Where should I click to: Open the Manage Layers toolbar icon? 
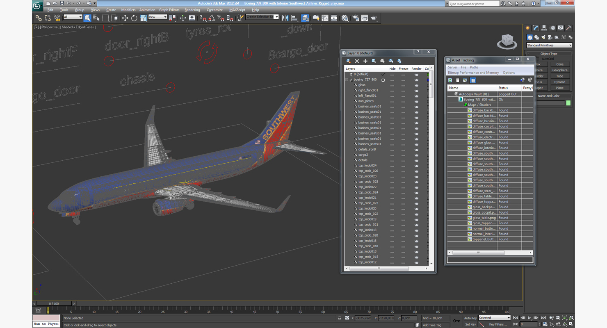[305, 18]
